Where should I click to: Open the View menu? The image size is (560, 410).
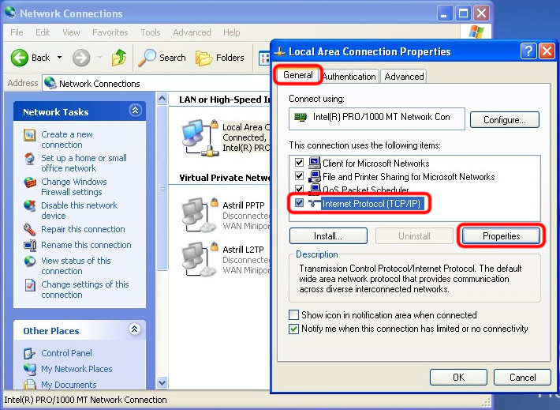pyautogui.click(x=71, y=32)
